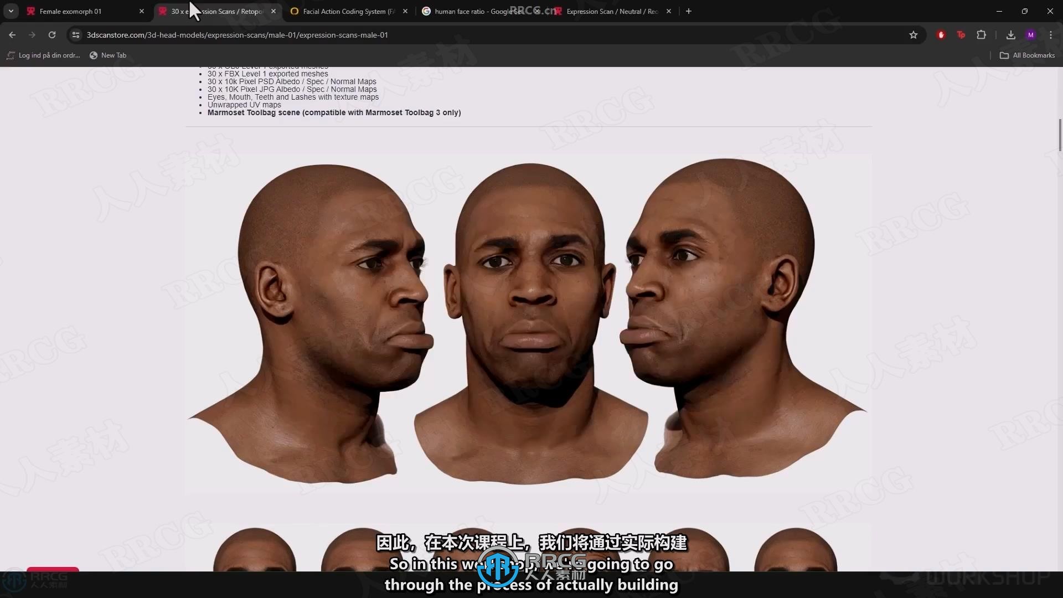
Task: Open a new browser tab
Action: 689,11
